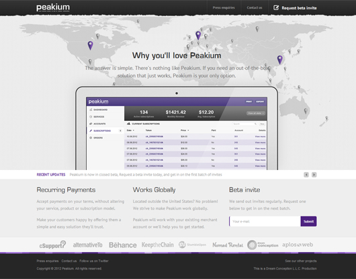Open See our other projects link

301,261
